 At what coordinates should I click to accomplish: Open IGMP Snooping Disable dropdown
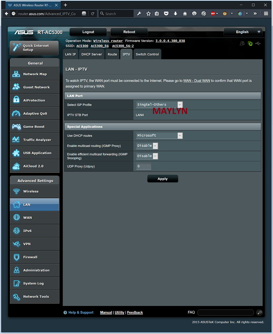tap(147, 156)
